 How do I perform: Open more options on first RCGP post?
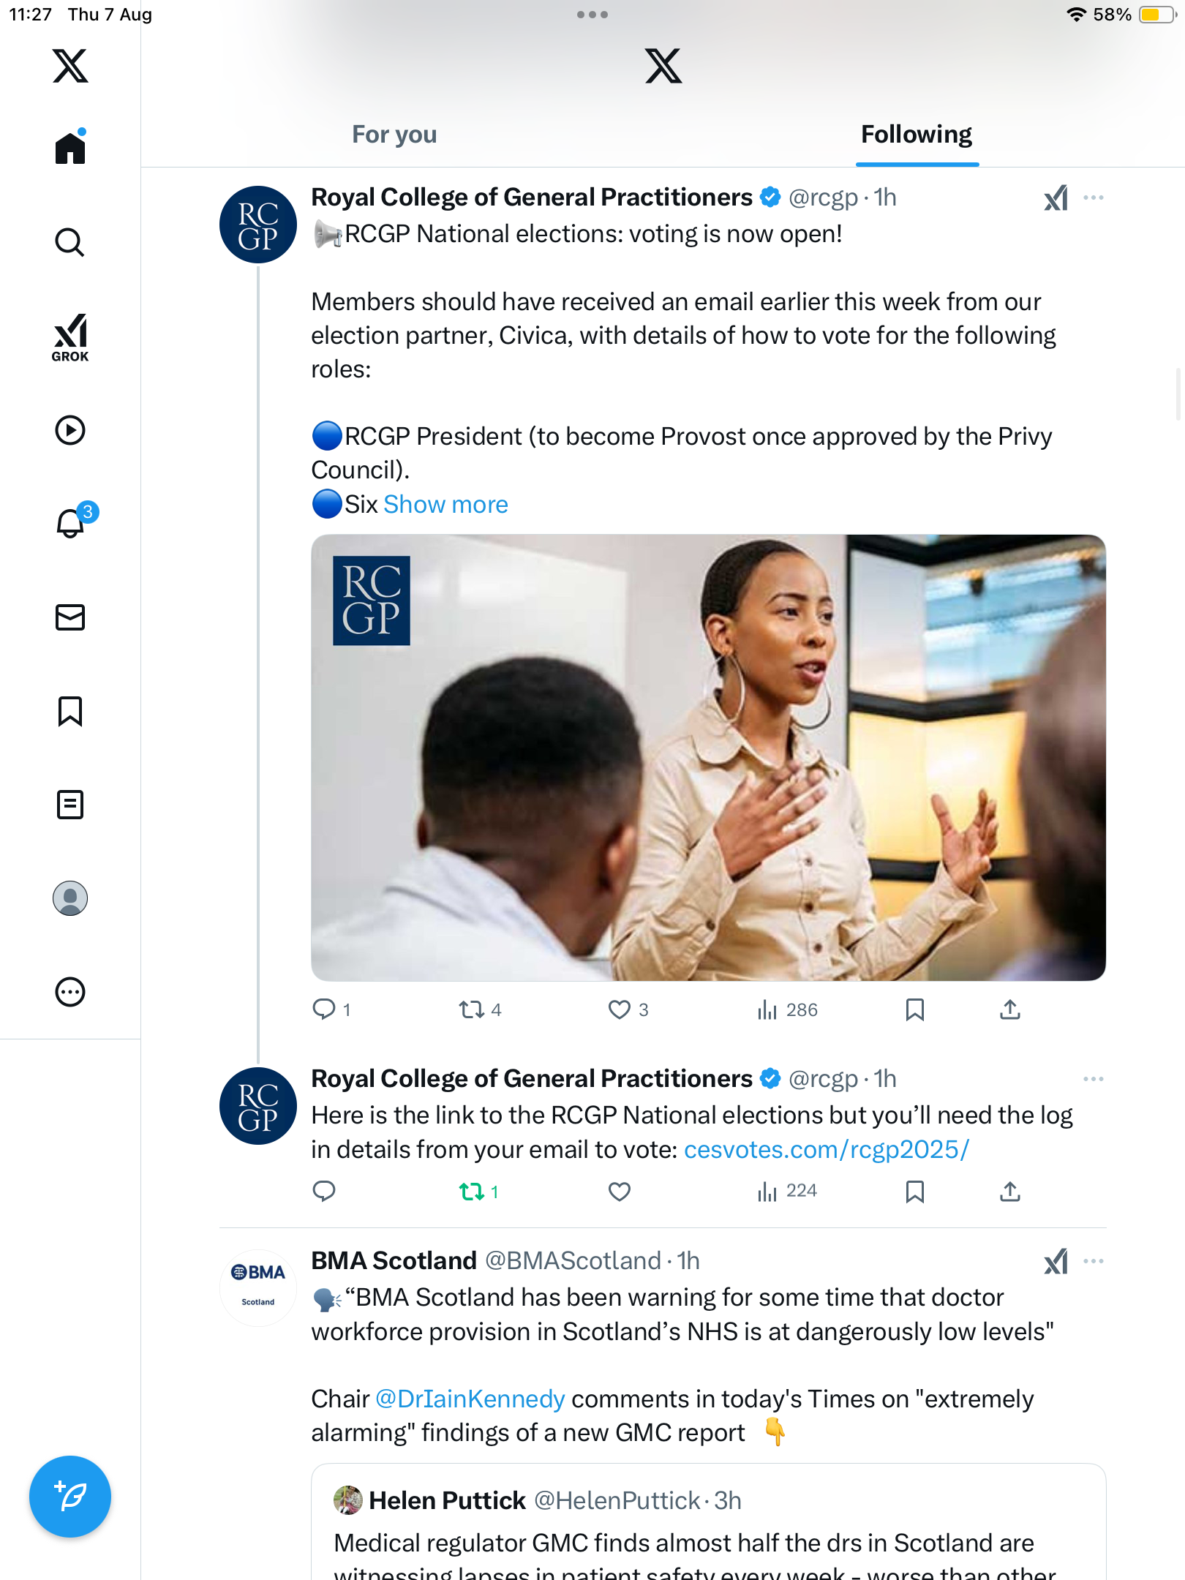(1094, 197)
